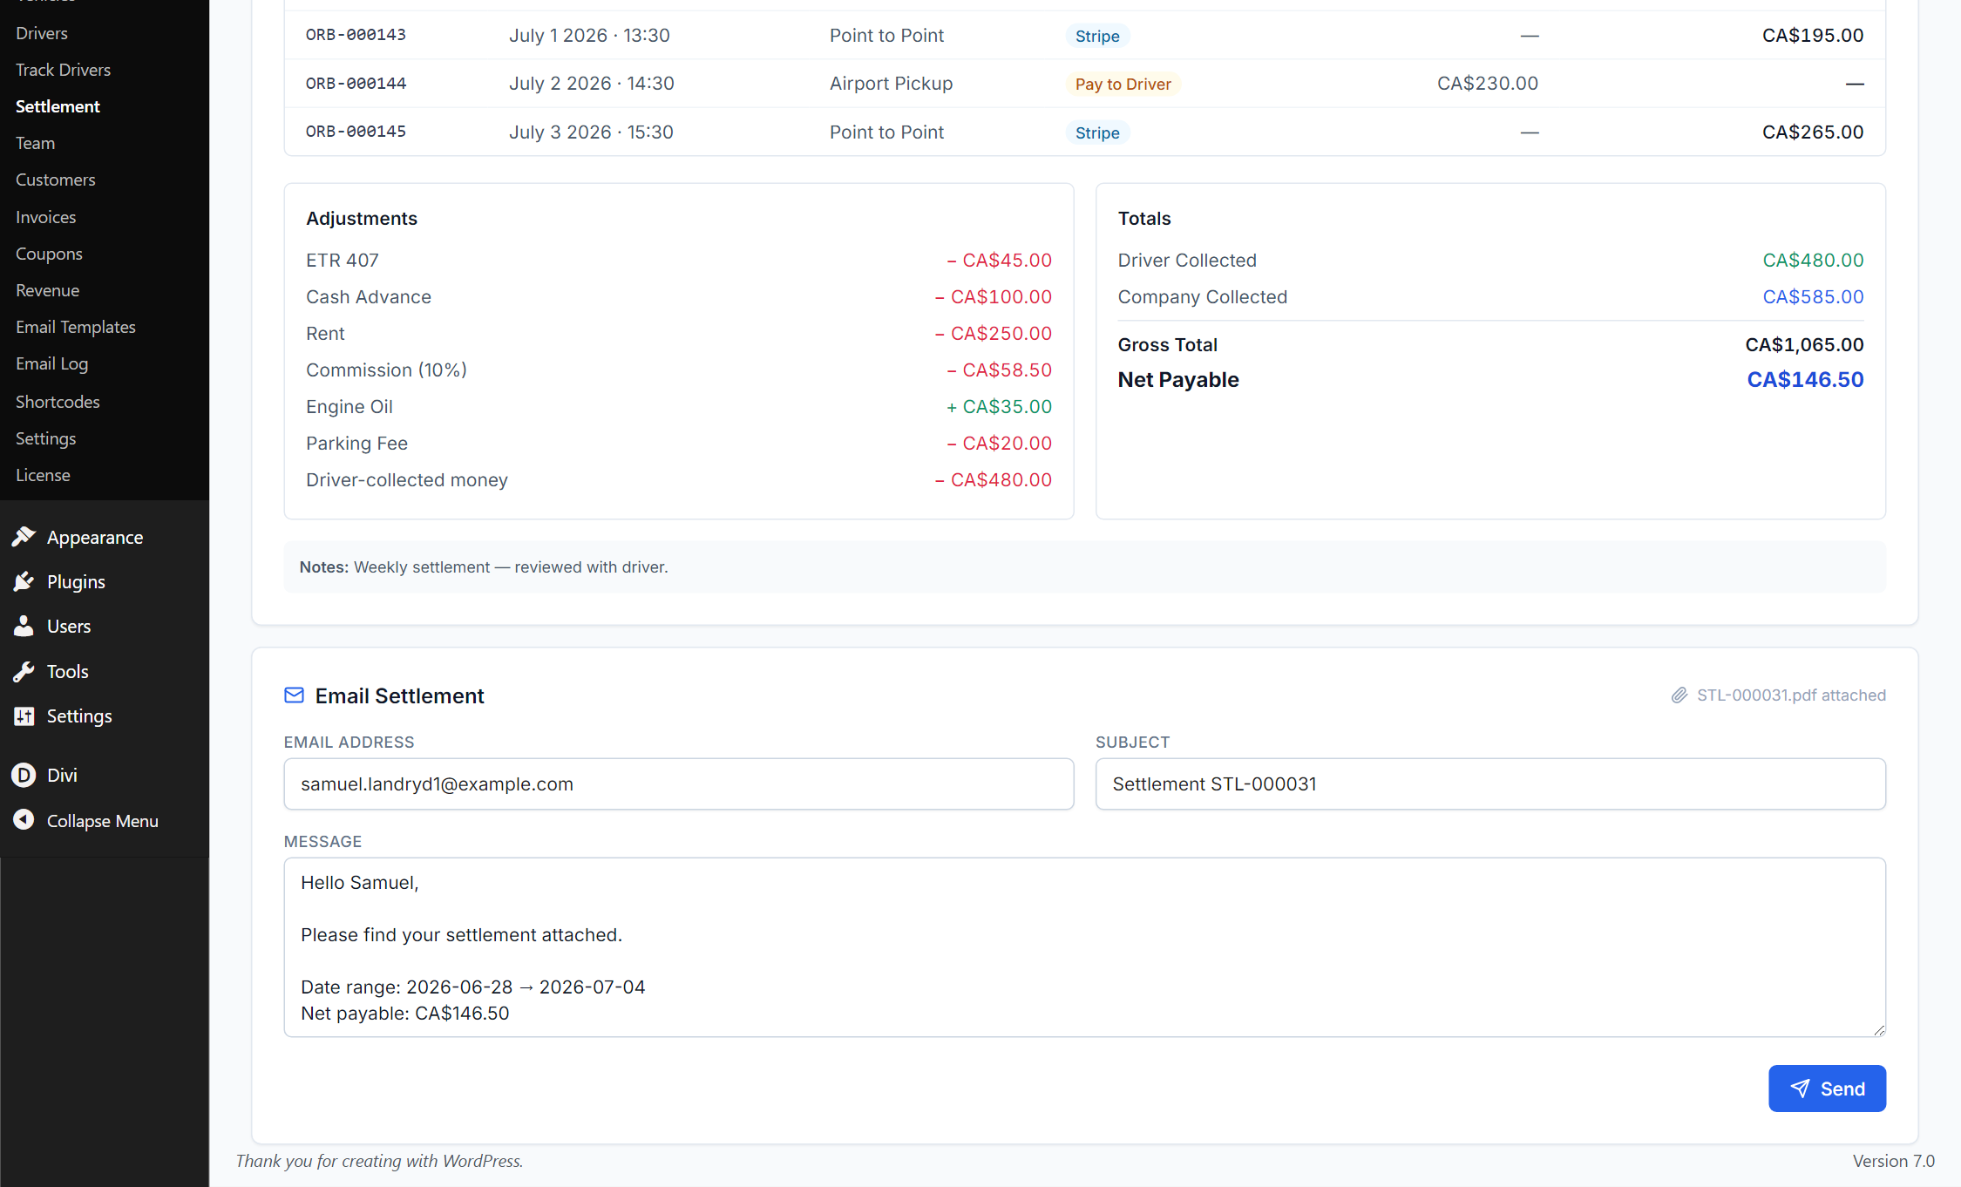Open the Team page
Image resolution: width=1961 pixels, height=1187 pixels.
point(35,143)
